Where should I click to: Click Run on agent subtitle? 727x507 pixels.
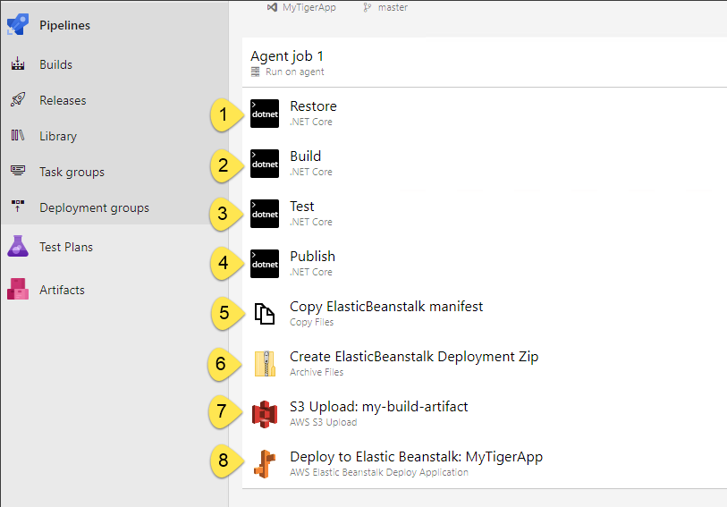[294, 72]
